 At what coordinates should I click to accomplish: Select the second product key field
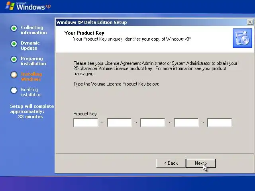119,123
